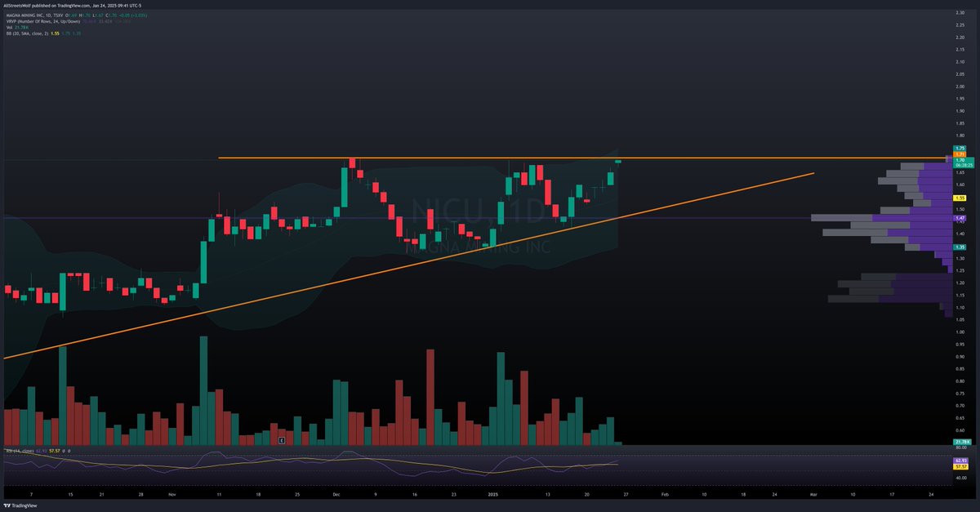This screenshot has width=980, height=512.
Task: Click the BB (20, SMA, close, 2) legend
Action: click(x=45, y=33)
